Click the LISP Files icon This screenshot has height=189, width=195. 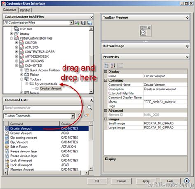tap(16, 29)
